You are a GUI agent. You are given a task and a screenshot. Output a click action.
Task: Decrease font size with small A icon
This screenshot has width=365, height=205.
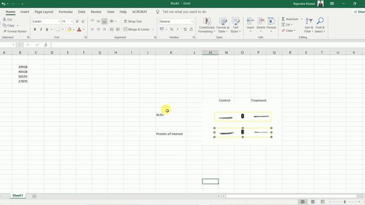83,22
